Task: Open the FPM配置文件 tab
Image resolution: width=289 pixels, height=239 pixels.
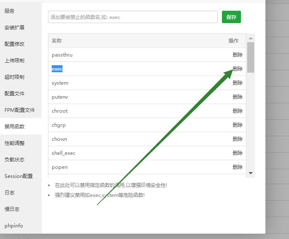Action: 19,110
